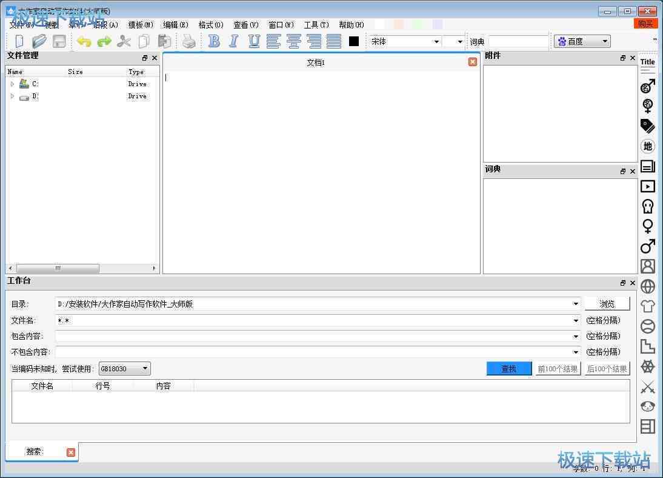This screenshot has height=478, width=663.
Task: Toggle bold formatting
Action: click(x=215, y=41)
